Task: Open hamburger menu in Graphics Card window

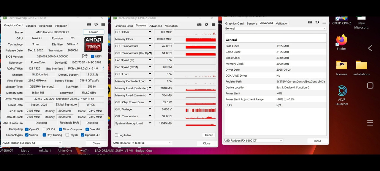Action: click(103, 24)
